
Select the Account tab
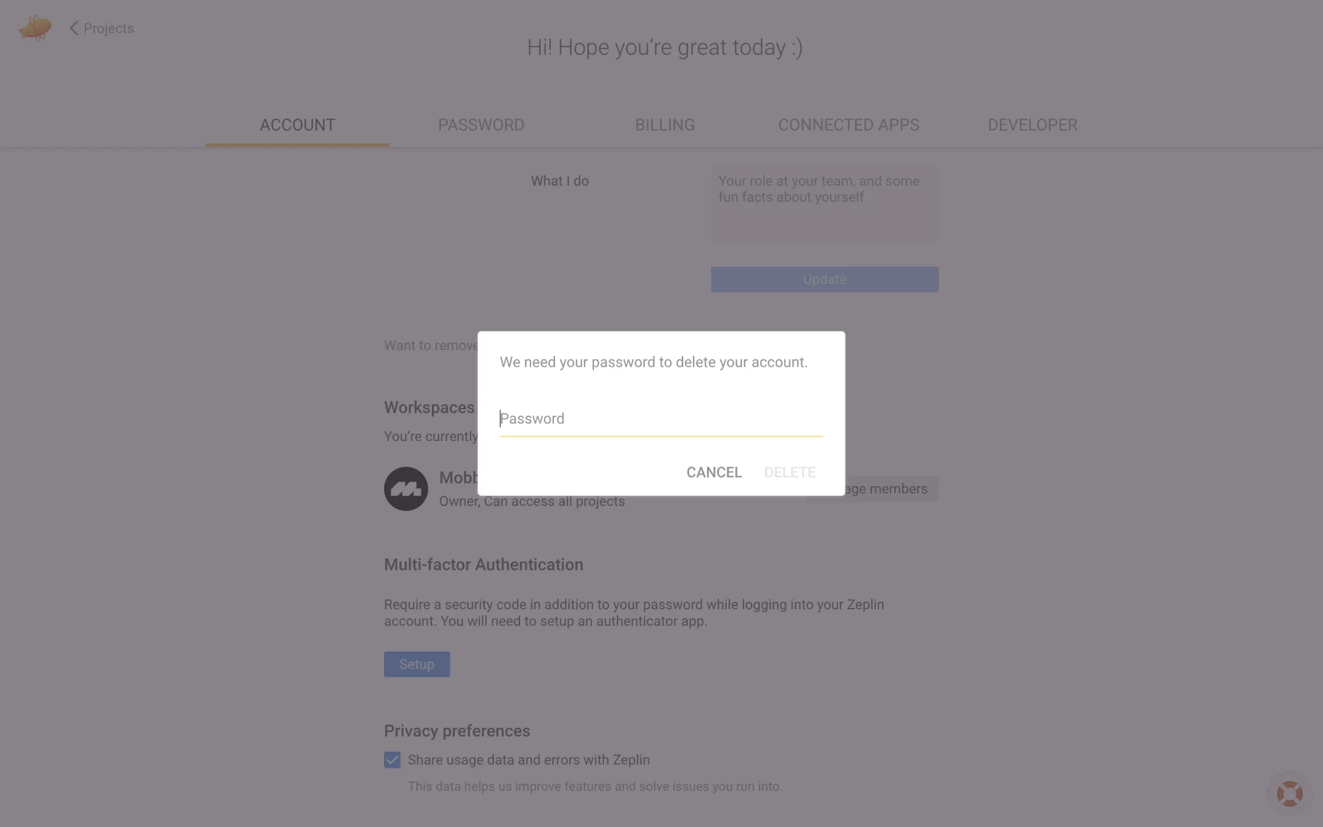(x=297, y=125)
